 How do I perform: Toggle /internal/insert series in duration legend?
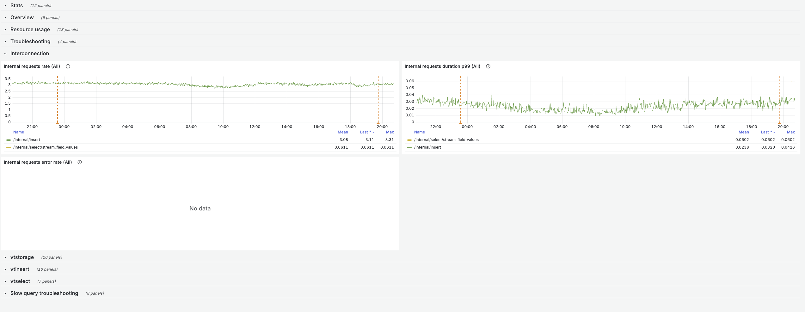[x=427, y=147]
